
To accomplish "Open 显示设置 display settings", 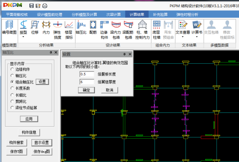I will (x=41, y=143).
